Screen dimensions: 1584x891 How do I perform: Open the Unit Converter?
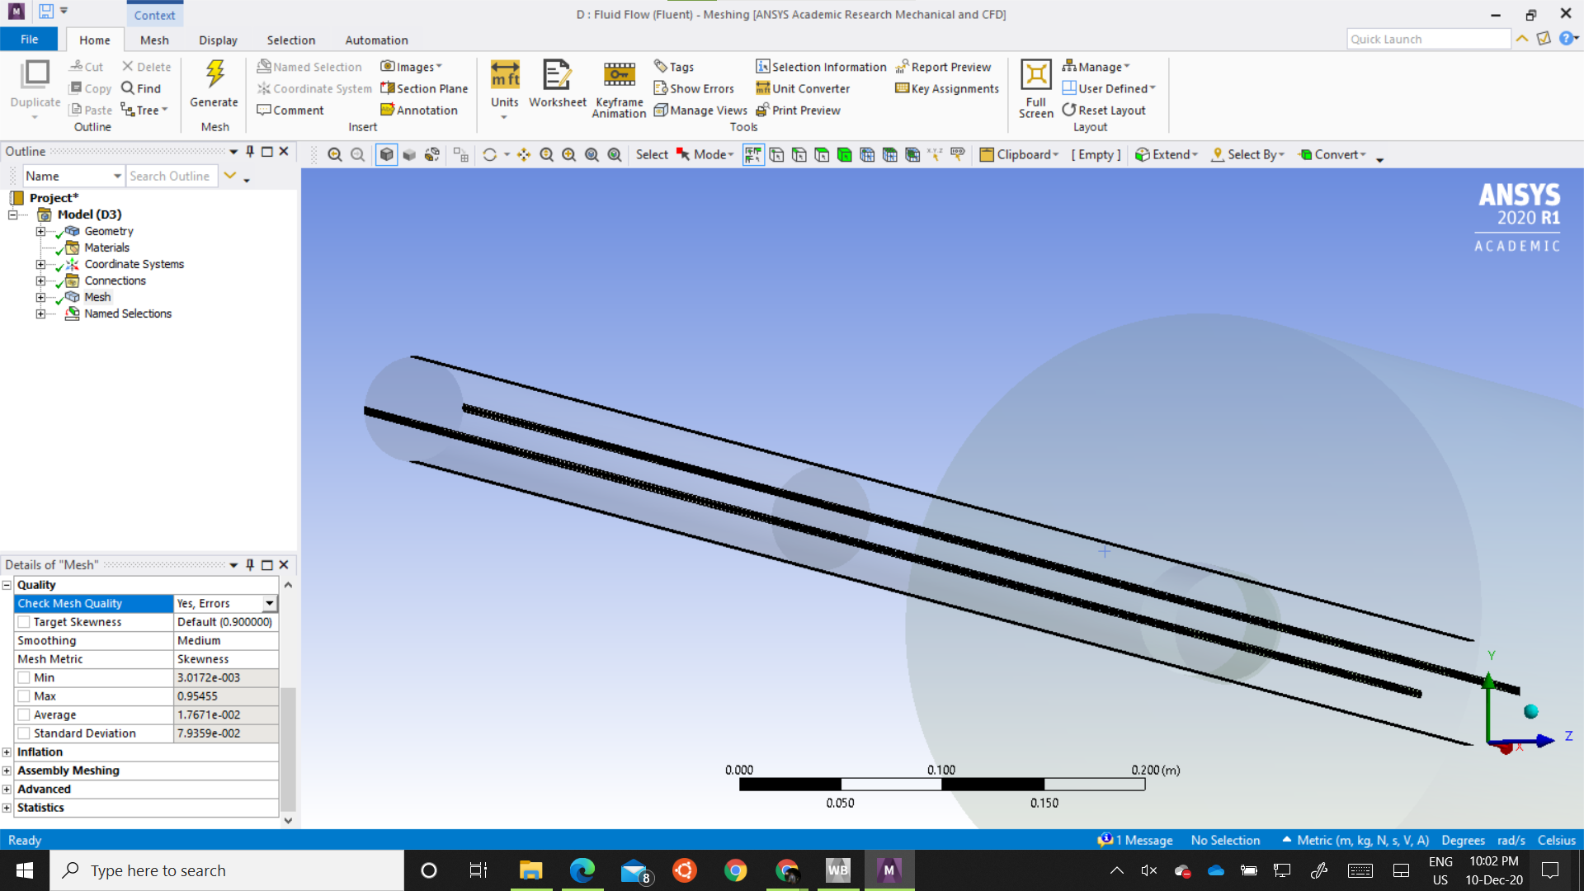pos(803,88)
